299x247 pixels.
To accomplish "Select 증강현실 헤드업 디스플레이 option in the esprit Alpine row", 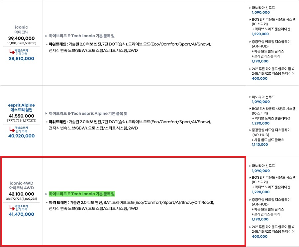I will pos(271,130).
